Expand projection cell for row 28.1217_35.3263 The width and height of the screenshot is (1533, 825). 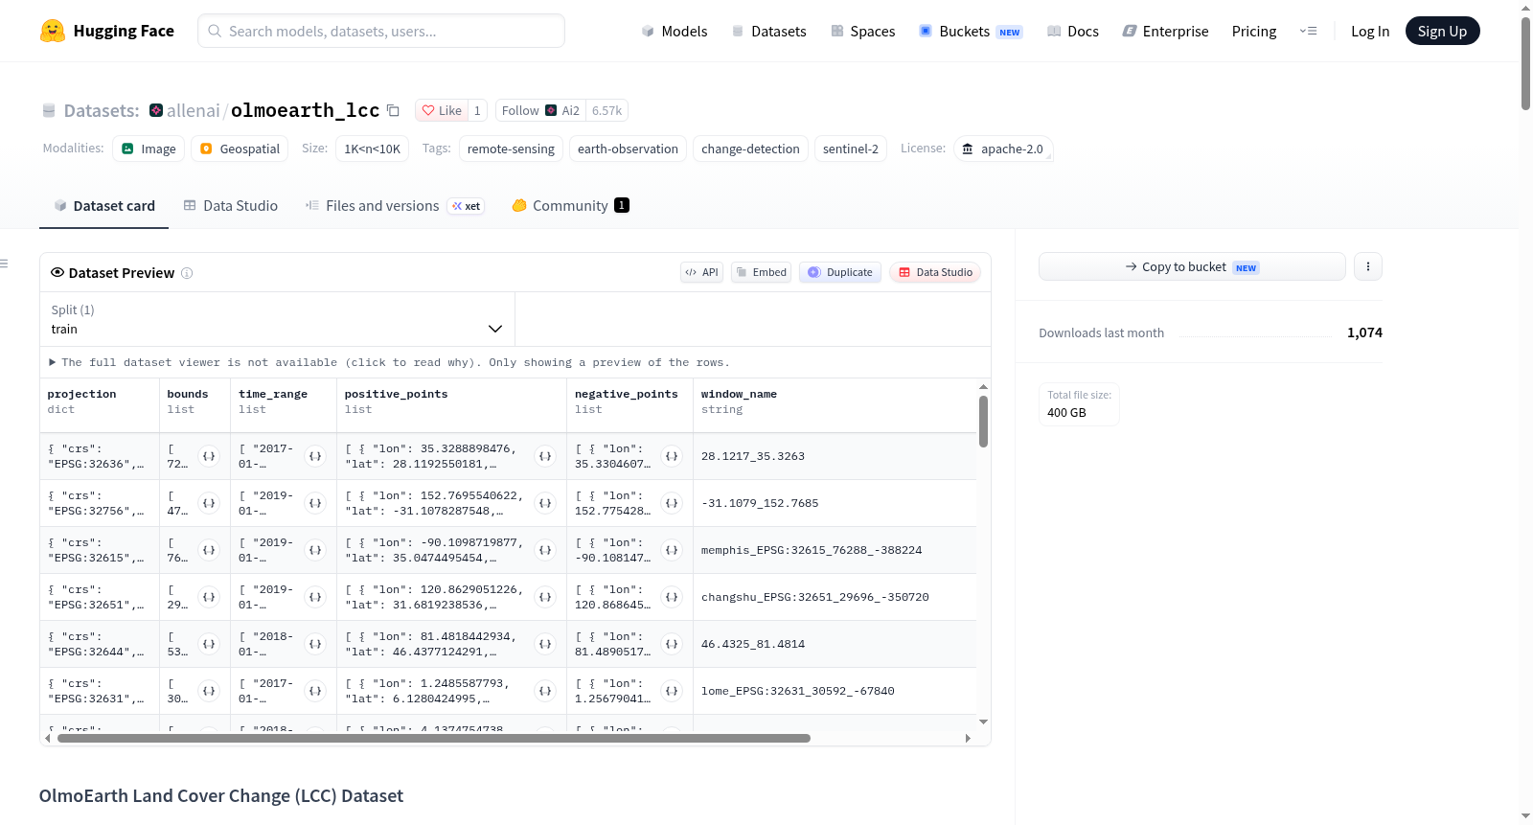click(100, 456)
